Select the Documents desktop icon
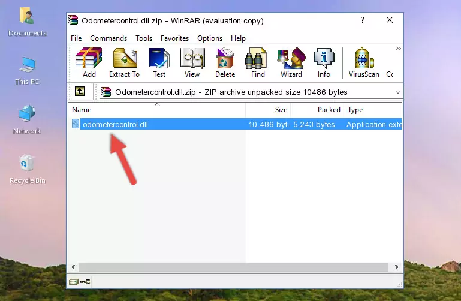This screenshot has width=461, height=301. 28,22
